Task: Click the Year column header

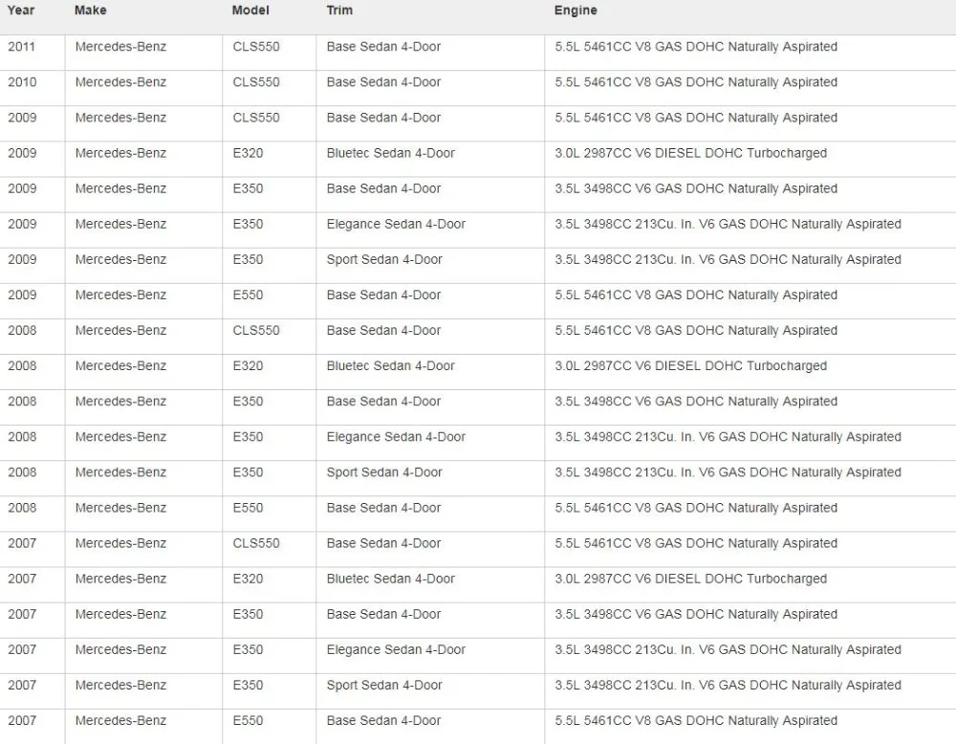Action: click(21, 11)
